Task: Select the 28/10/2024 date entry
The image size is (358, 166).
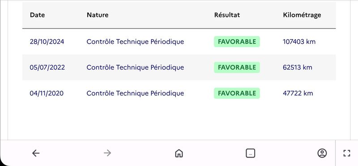Action: pyautogui.click(x=47, y=41)
